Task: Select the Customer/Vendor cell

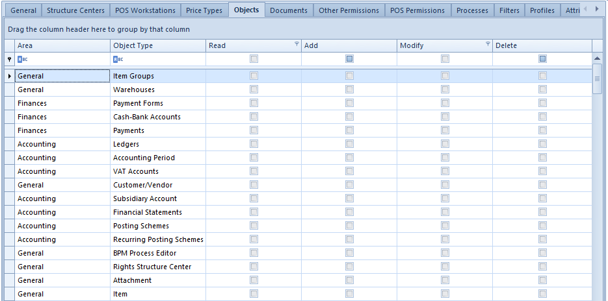Action: tap(158, 185)
